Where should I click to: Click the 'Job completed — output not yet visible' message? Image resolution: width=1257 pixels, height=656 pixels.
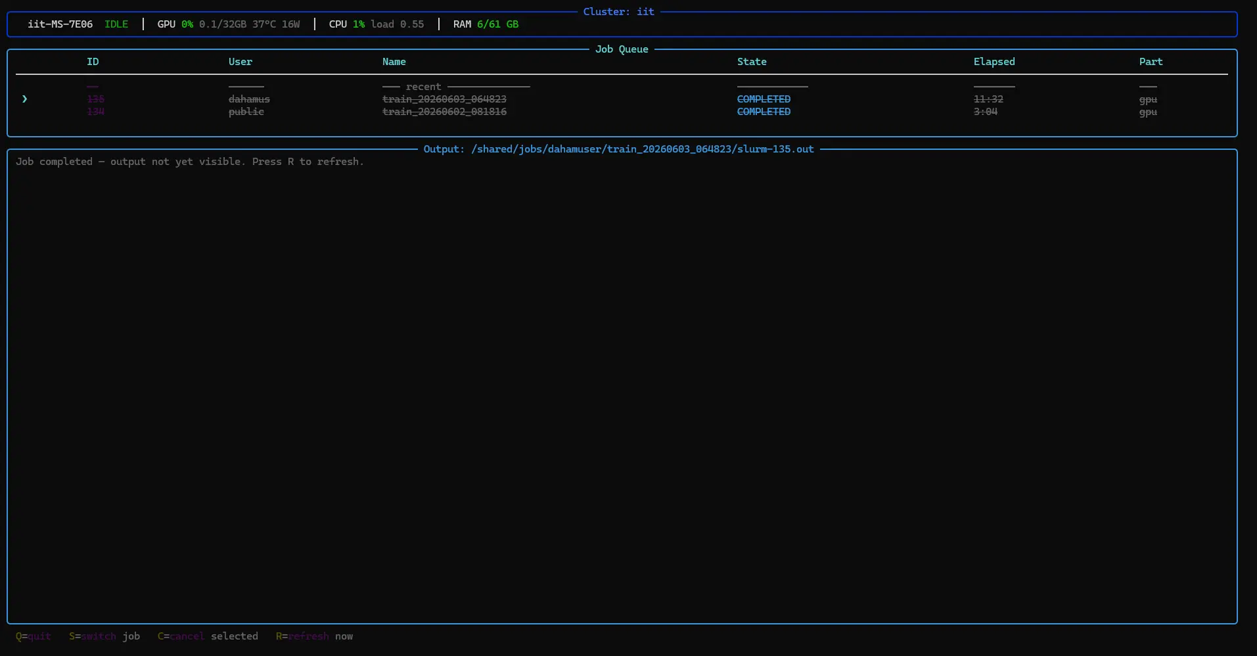click(190, 162)
